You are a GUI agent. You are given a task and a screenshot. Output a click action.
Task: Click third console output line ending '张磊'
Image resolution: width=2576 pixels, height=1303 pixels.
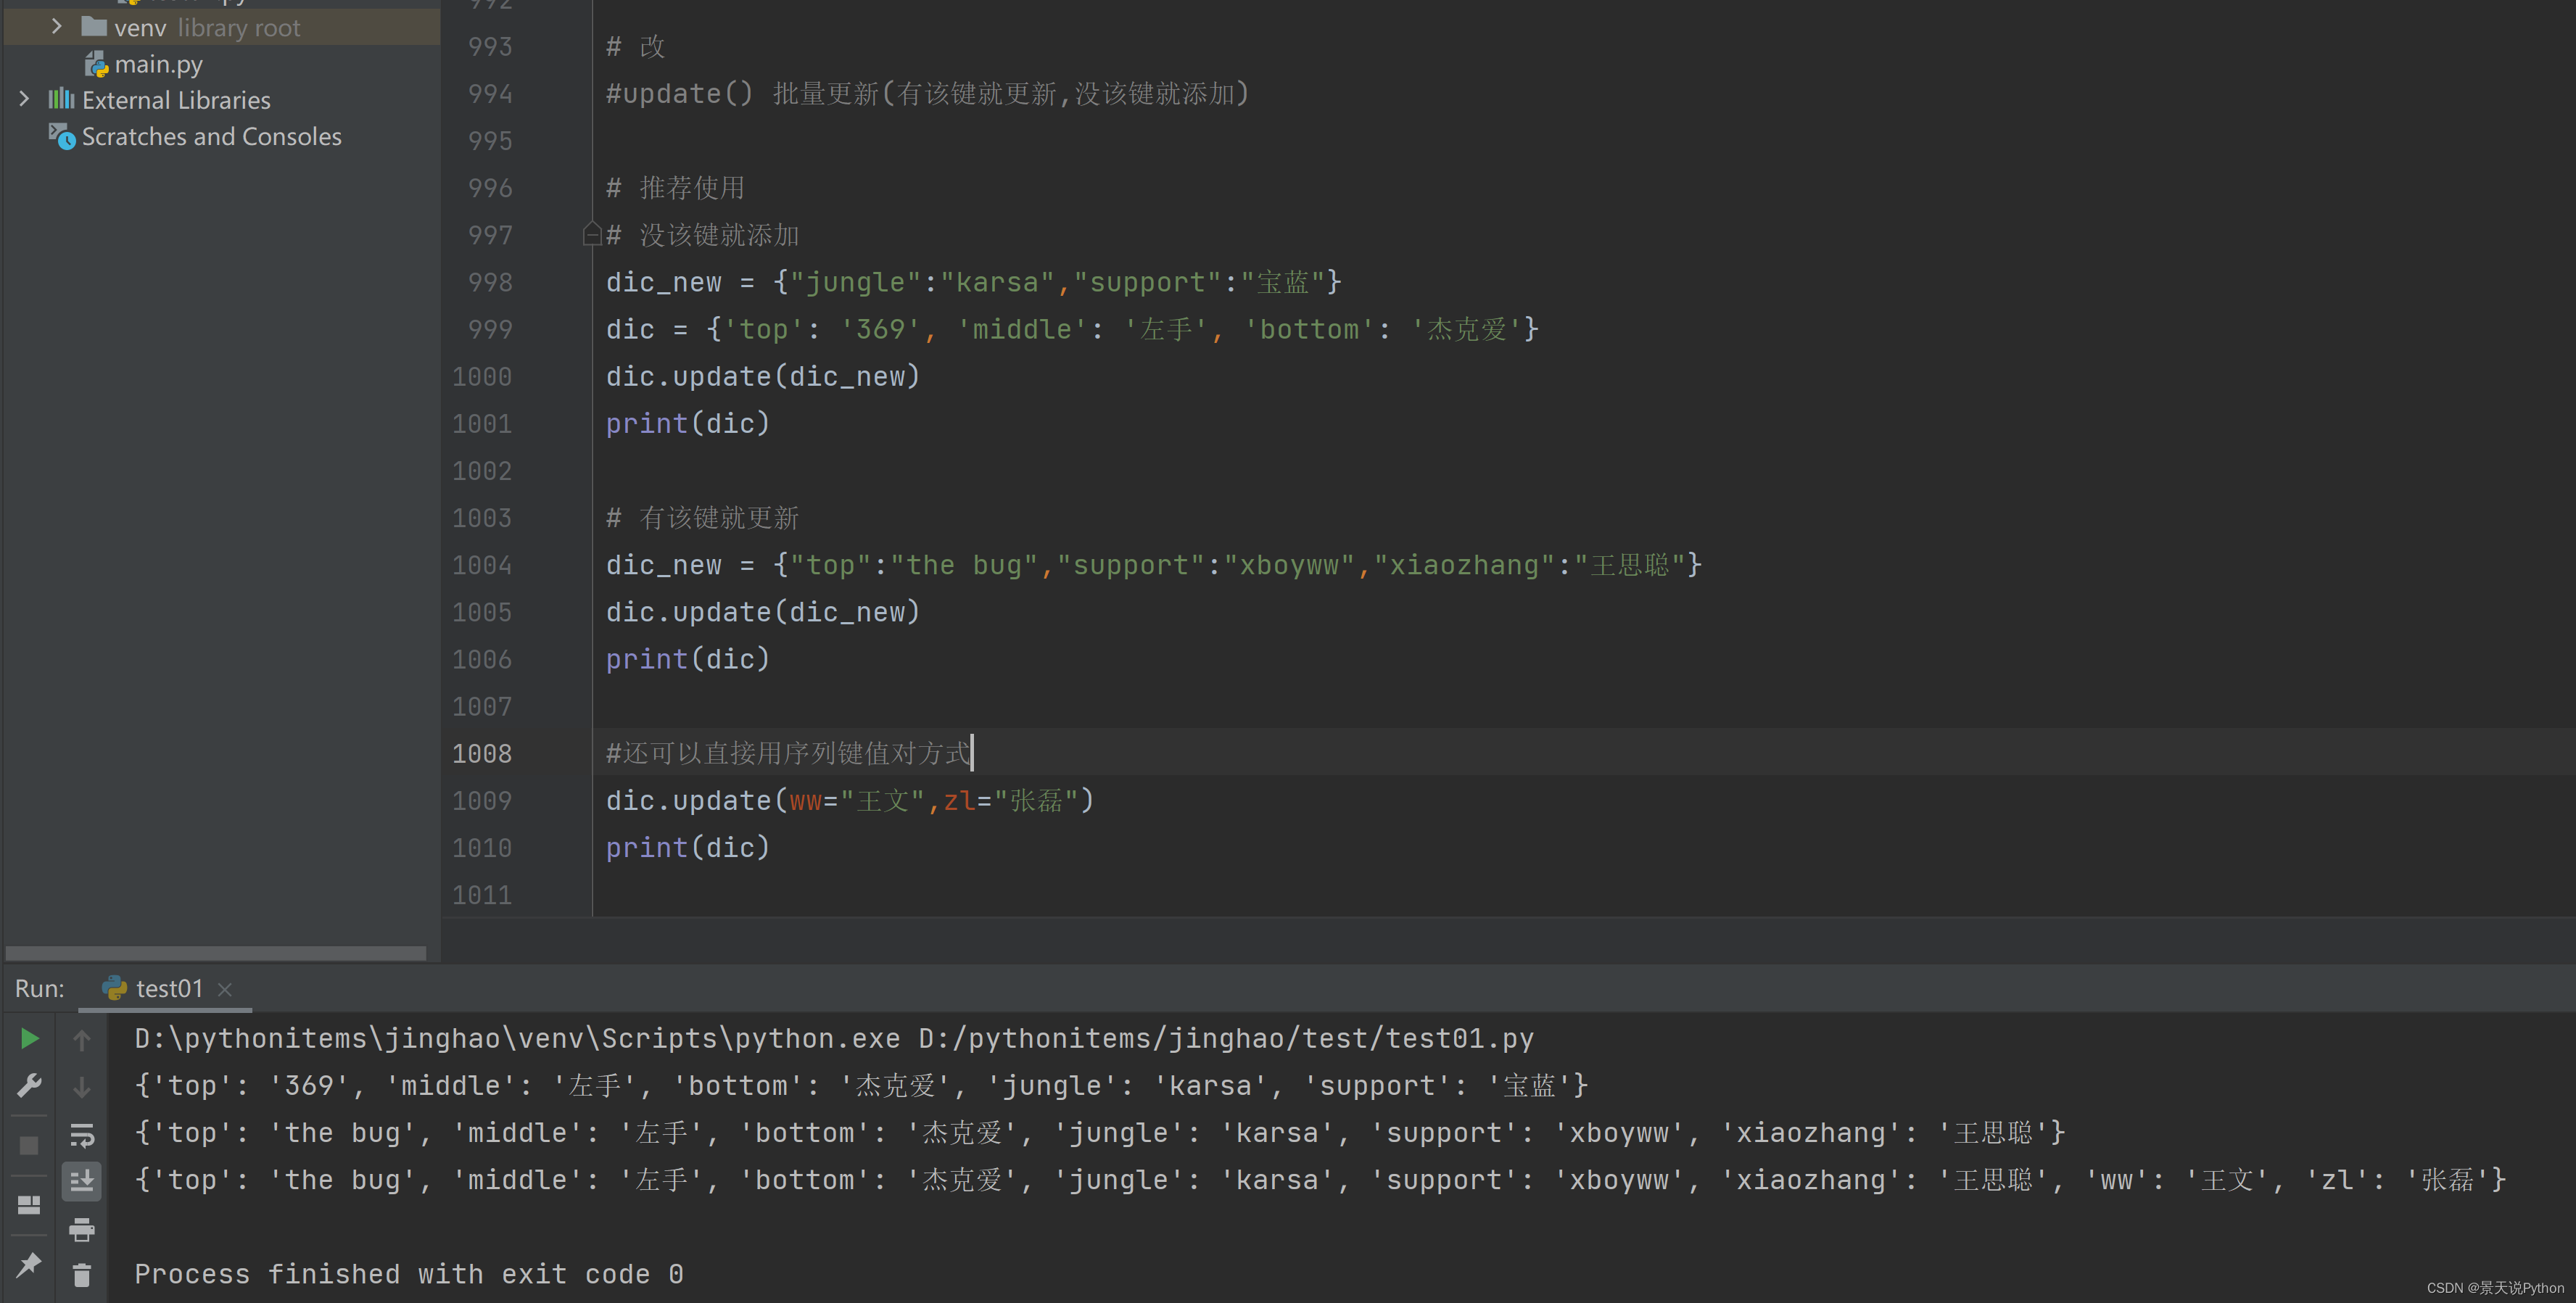point(1320,1180)
